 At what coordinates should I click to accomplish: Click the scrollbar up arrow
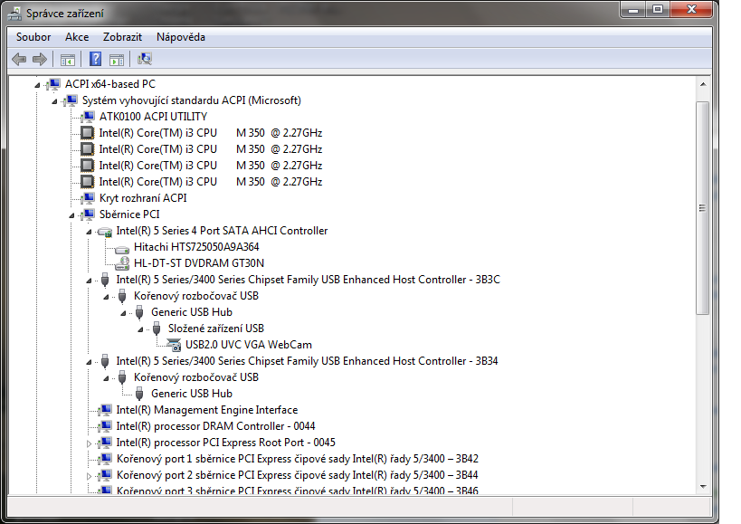point(703,84)
